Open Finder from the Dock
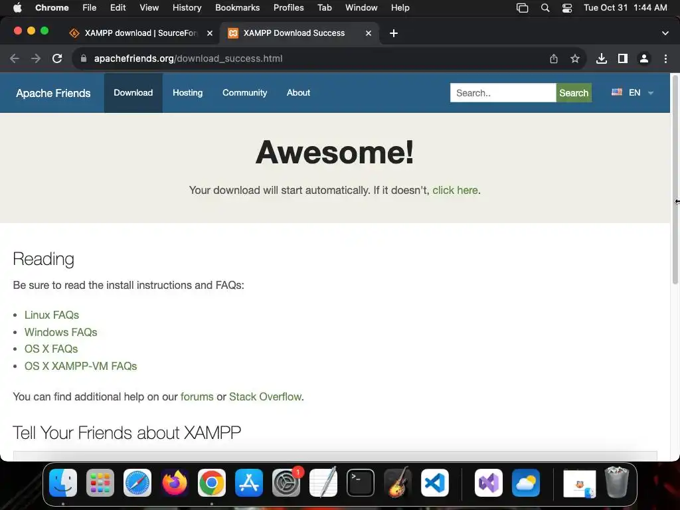 point(63,483)
